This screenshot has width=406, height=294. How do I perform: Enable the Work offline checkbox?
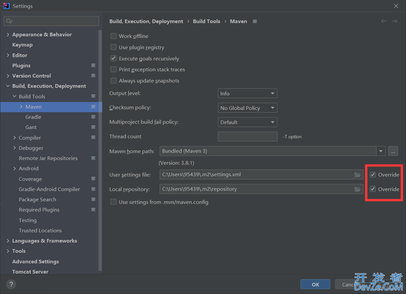point(113,36)
